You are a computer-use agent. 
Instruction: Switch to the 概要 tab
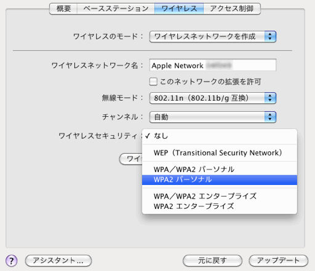coord(63,9)
